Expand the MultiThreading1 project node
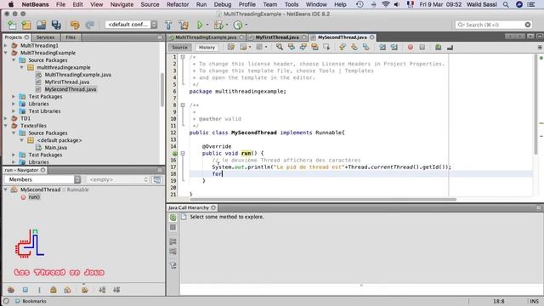The height and width of the screenshot is (306, 544). [x=6, y=45]
